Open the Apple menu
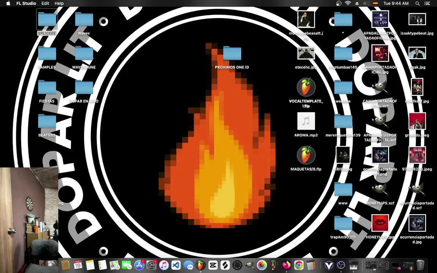 pos(8,3)
